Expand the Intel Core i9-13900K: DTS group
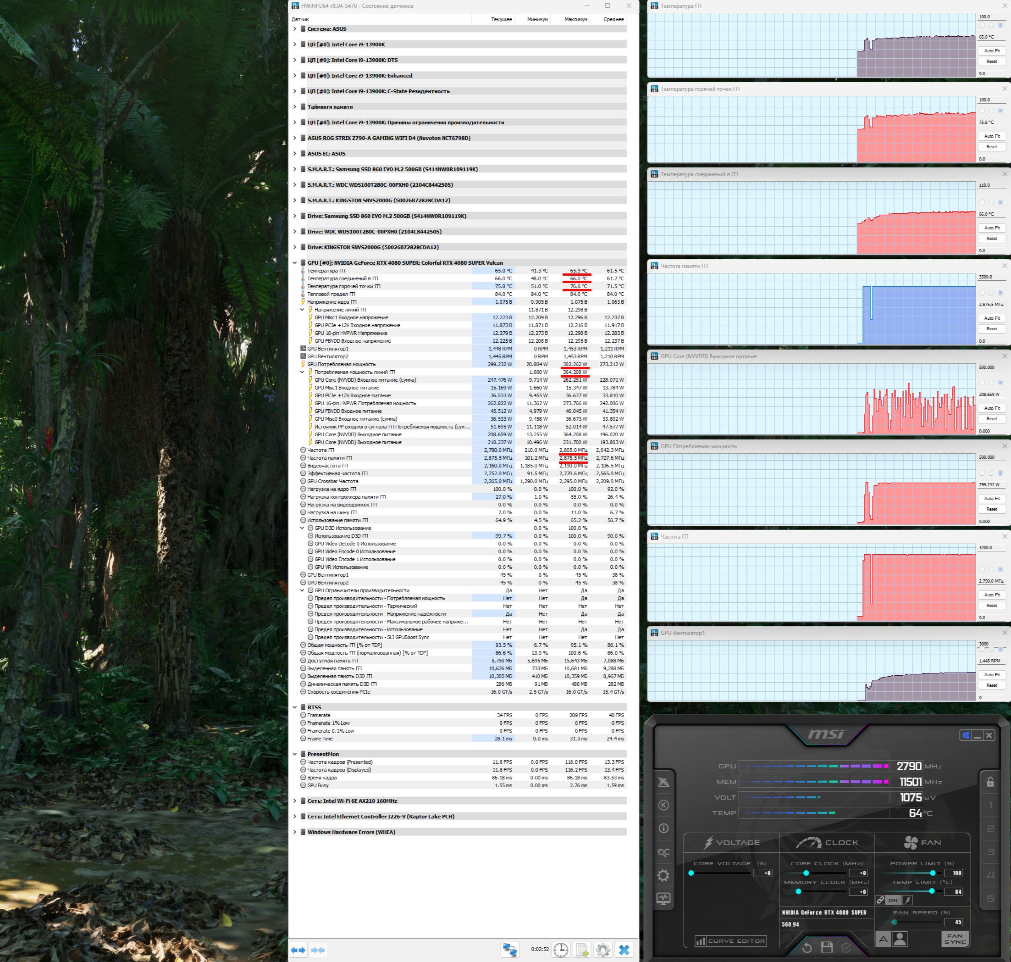This screenshot has width=1011, height=962. click(x=295, y=60)
